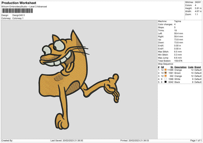The width and height of the screenshot is (203, 143).
Task: Click the black swatch in stop row 5
Action: click(x=165, y=82)
